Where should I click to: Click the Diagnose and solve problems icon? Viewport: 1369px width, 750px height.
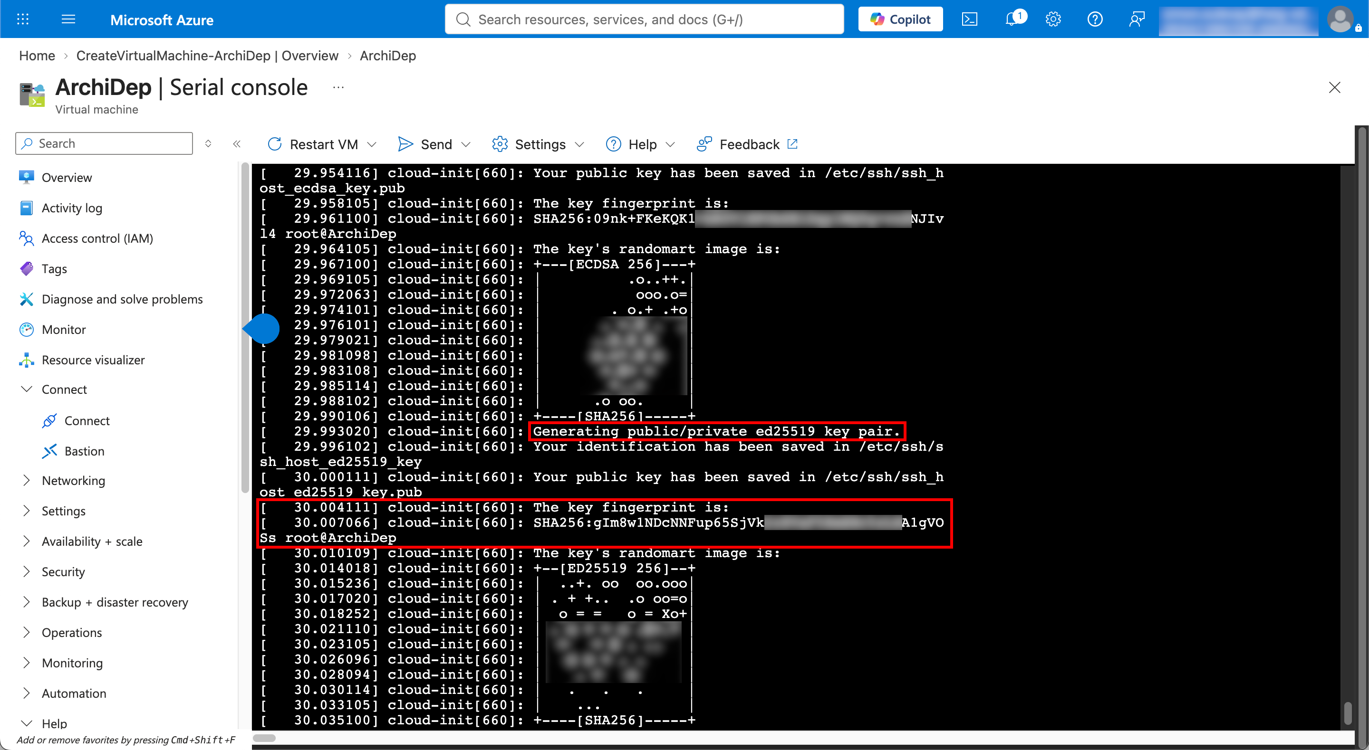point(27,299)
